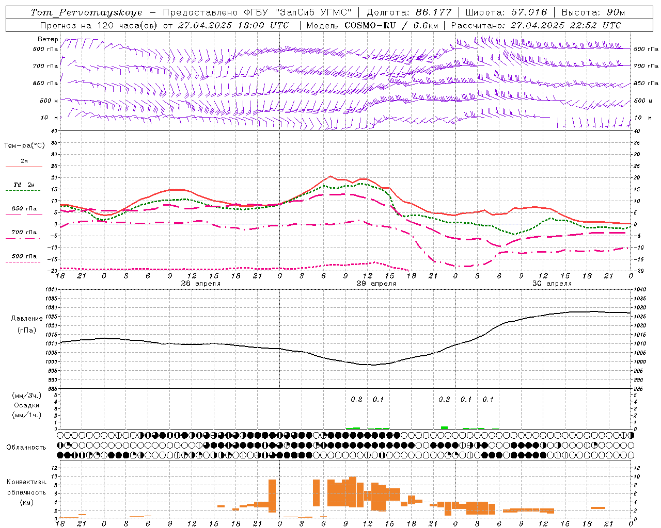
Task: Click the 28 апреля date label
Action: 200,284
